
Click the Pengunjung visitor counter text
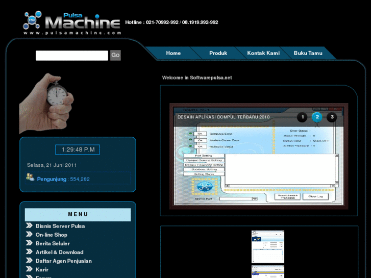click(63, 179)
